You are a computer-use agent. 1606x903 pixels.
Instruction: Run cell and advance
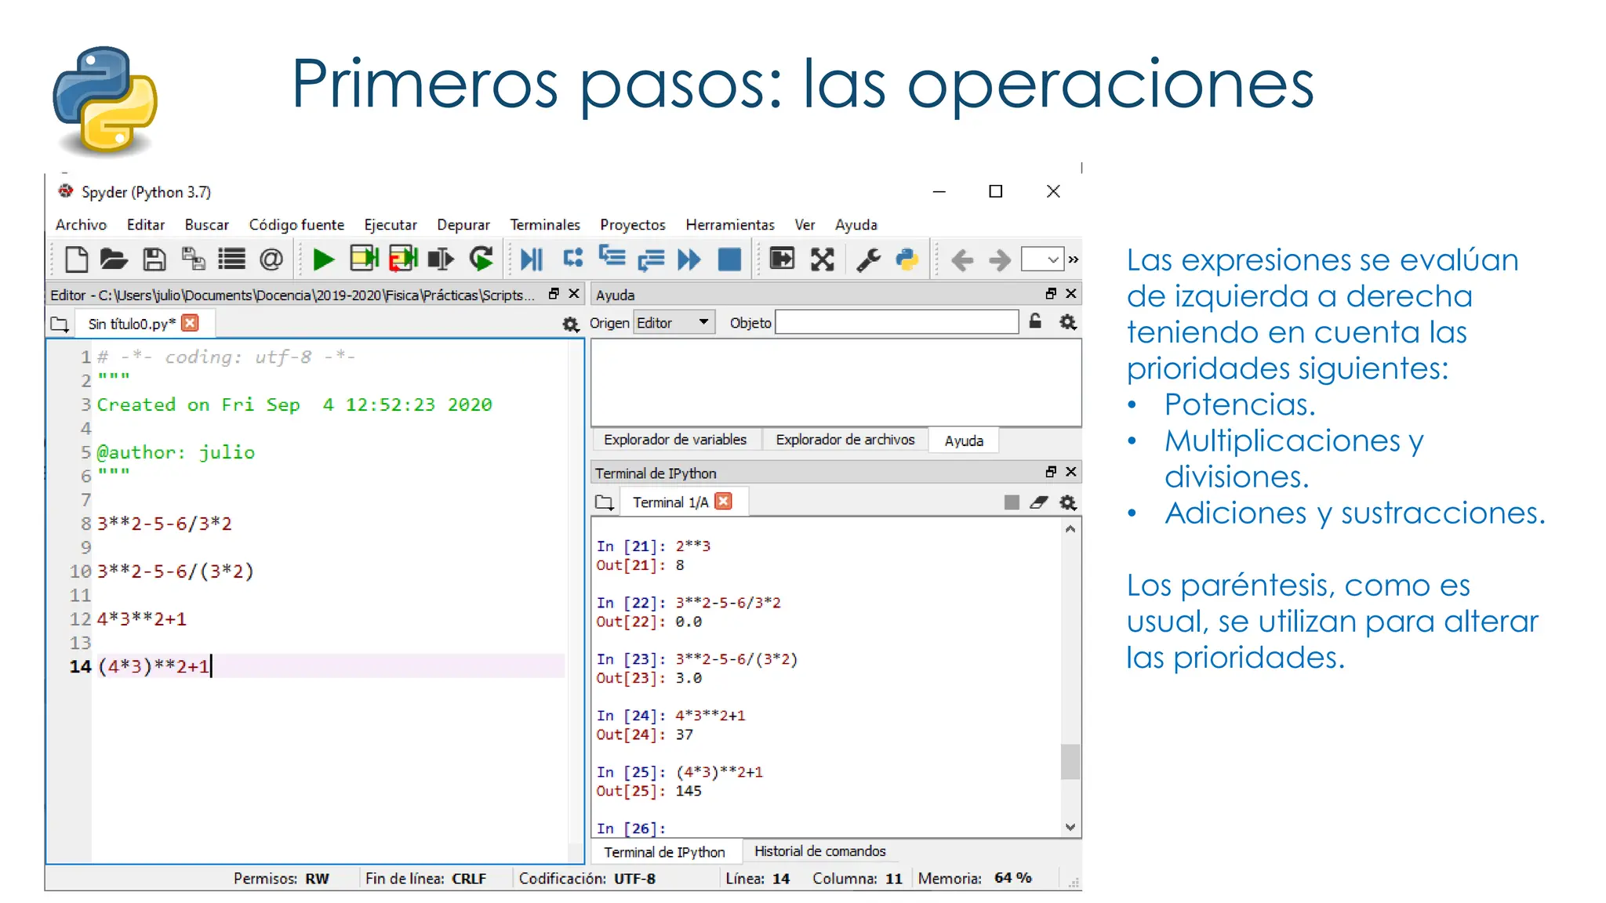[x=403, y=259]
